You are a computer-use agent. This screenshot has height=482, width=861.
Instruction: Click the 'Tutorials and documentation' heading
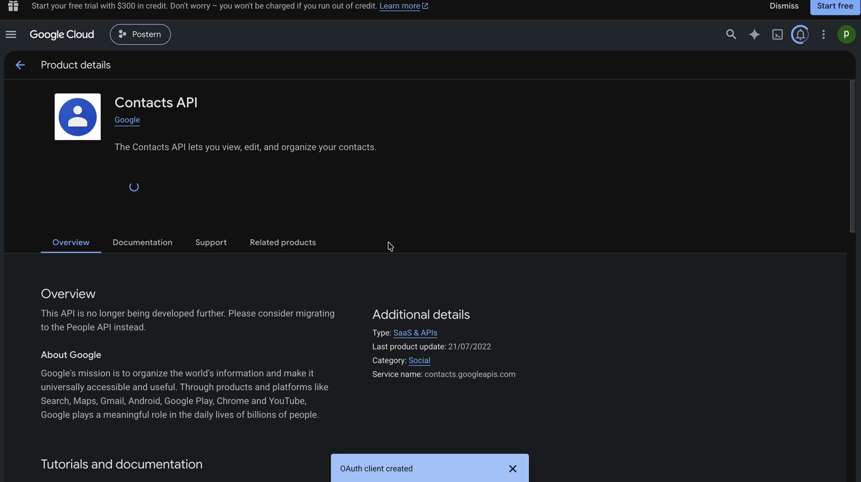click(x=122, y=464)
